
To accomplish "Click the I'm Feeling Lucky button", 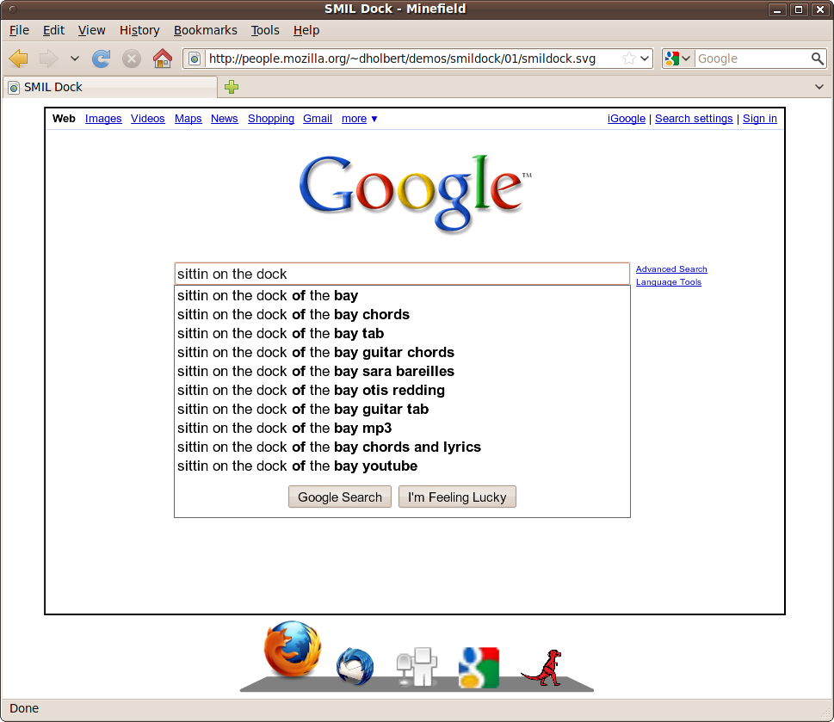I will [457, 497].
